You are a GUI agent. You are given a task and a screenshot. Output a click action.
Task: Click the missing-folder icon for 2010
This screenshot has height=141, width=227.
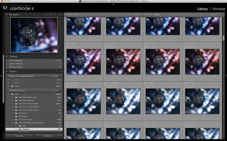pyautogui.click(x=13, y=80)
